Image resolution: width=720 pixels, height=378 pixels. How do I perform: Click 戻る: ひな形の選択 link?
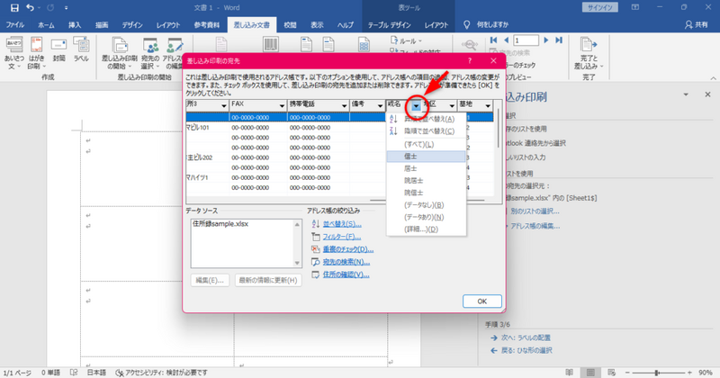point(526,350)
